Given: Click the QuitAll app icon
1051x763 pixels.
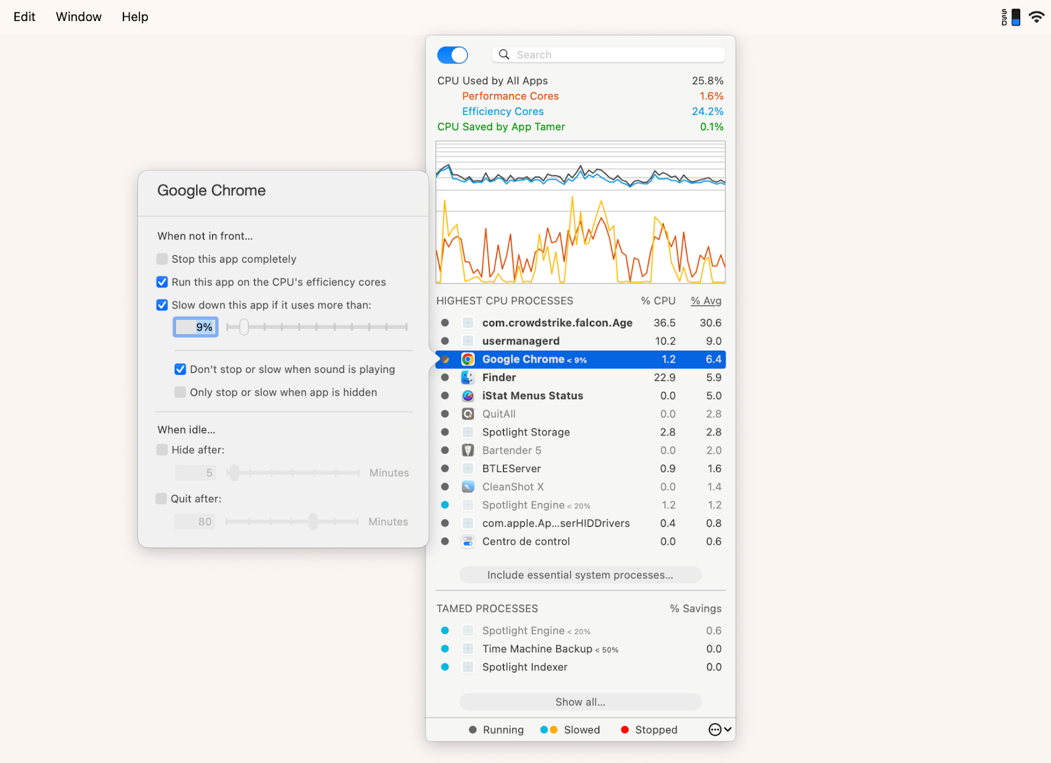Looking at the screenshot, I should tap(467, 414).
